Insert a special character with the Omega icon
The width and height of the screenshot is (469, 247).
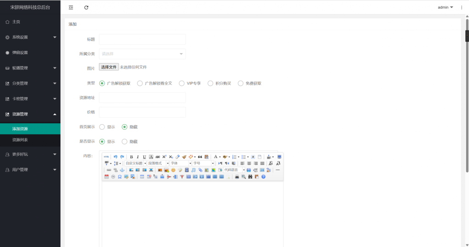coord(119,176)
